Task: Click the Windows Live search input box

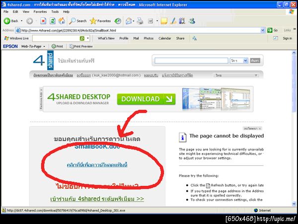Action: tap(56, 38)
